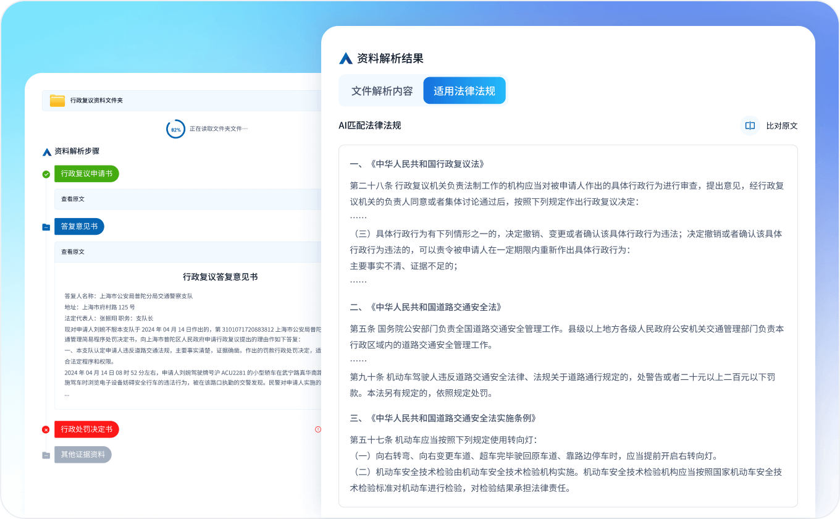Click the （二）机动车安全技术检验 clause

(567, 480)
